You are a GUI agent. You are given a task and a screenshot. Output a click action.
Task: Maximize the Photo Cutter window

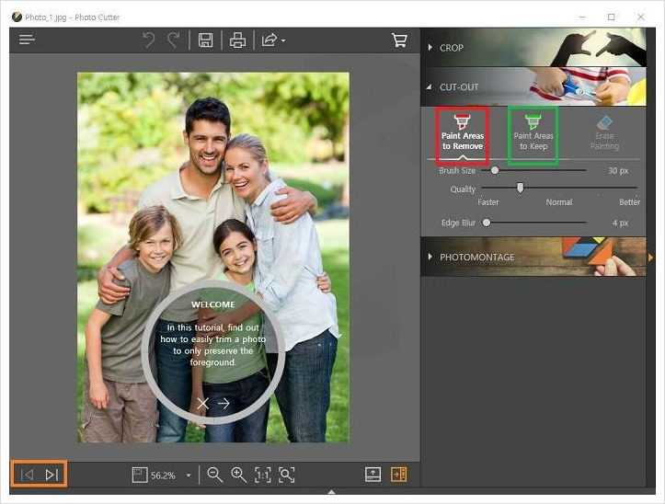(611, 17)
